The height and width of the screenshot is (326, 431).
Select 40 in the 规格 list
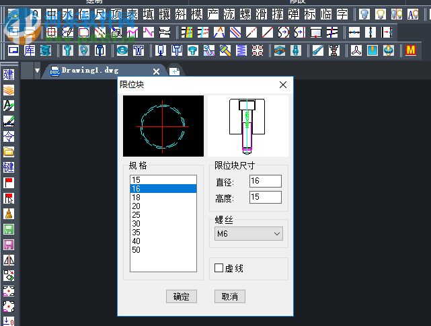coord(163,241)
